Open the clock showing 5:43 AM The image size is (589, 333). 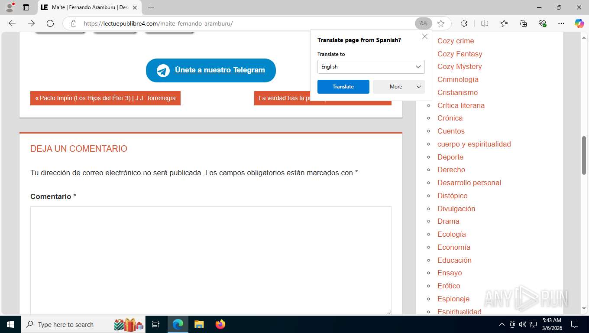point(551,324)
